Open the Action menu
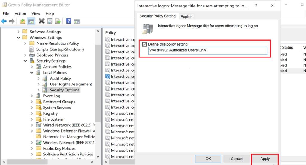The height and width of the screenshot is (165, 306). (x=20, y=13)
